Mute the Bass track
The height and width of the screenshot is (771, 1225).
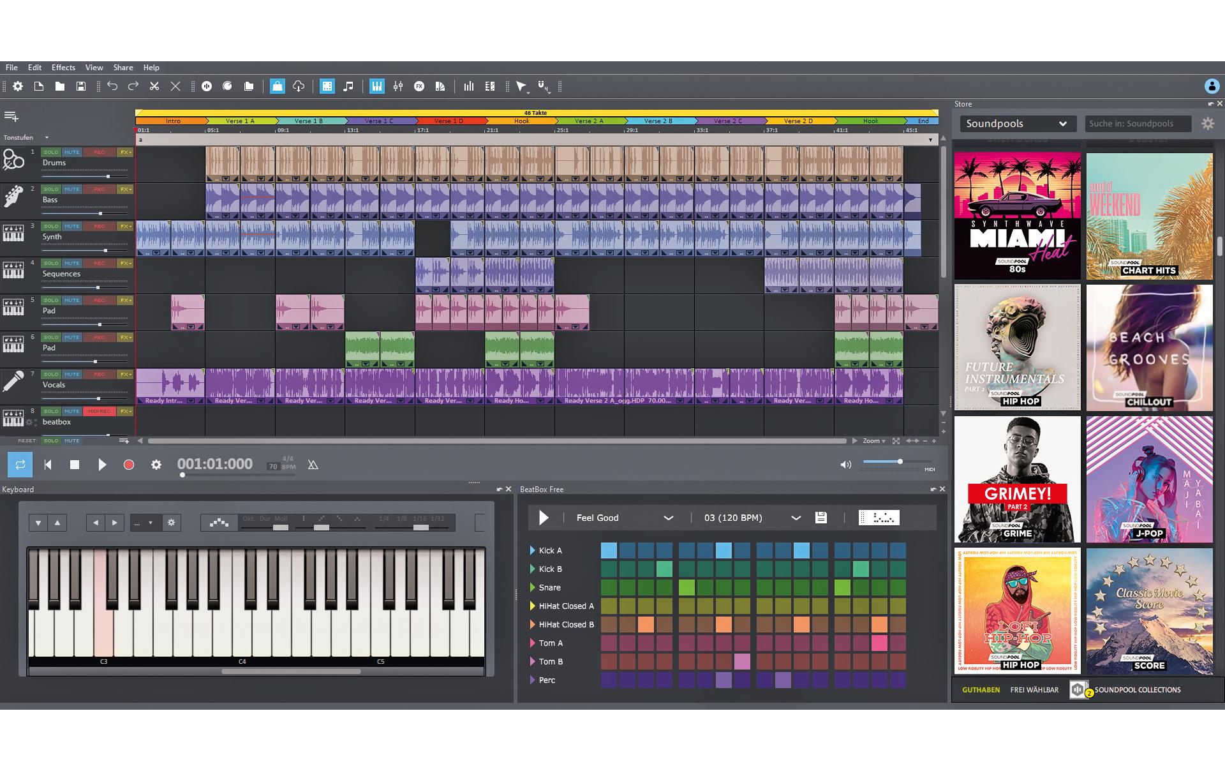[72, 190]
